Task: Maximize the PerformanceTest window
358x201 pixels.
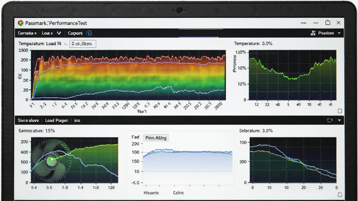Action: [328, 23]
